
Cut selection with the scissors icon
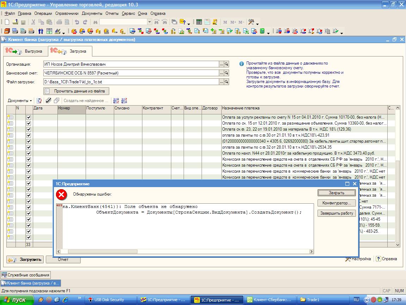pos(33,22)
